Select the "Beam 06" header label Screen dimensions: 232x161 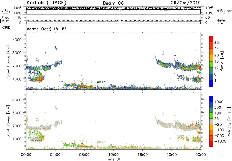[113, 3]
